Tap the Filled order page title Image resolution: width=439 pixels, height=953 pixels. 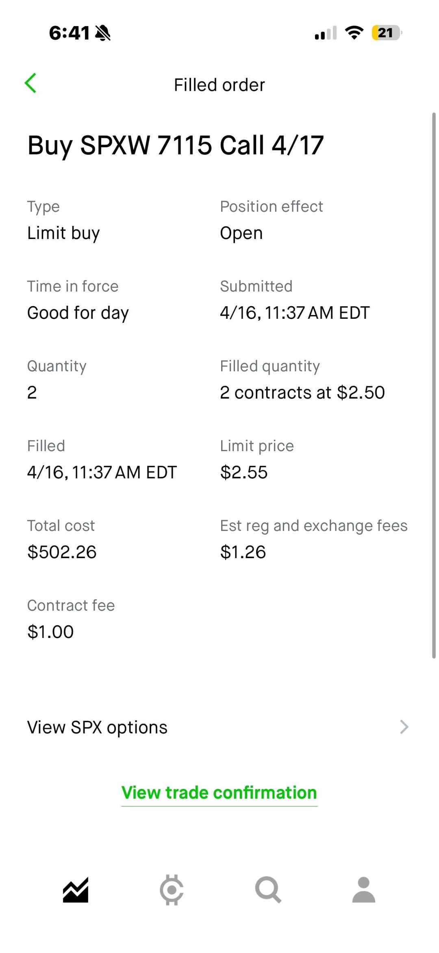(x=219, y=85)
